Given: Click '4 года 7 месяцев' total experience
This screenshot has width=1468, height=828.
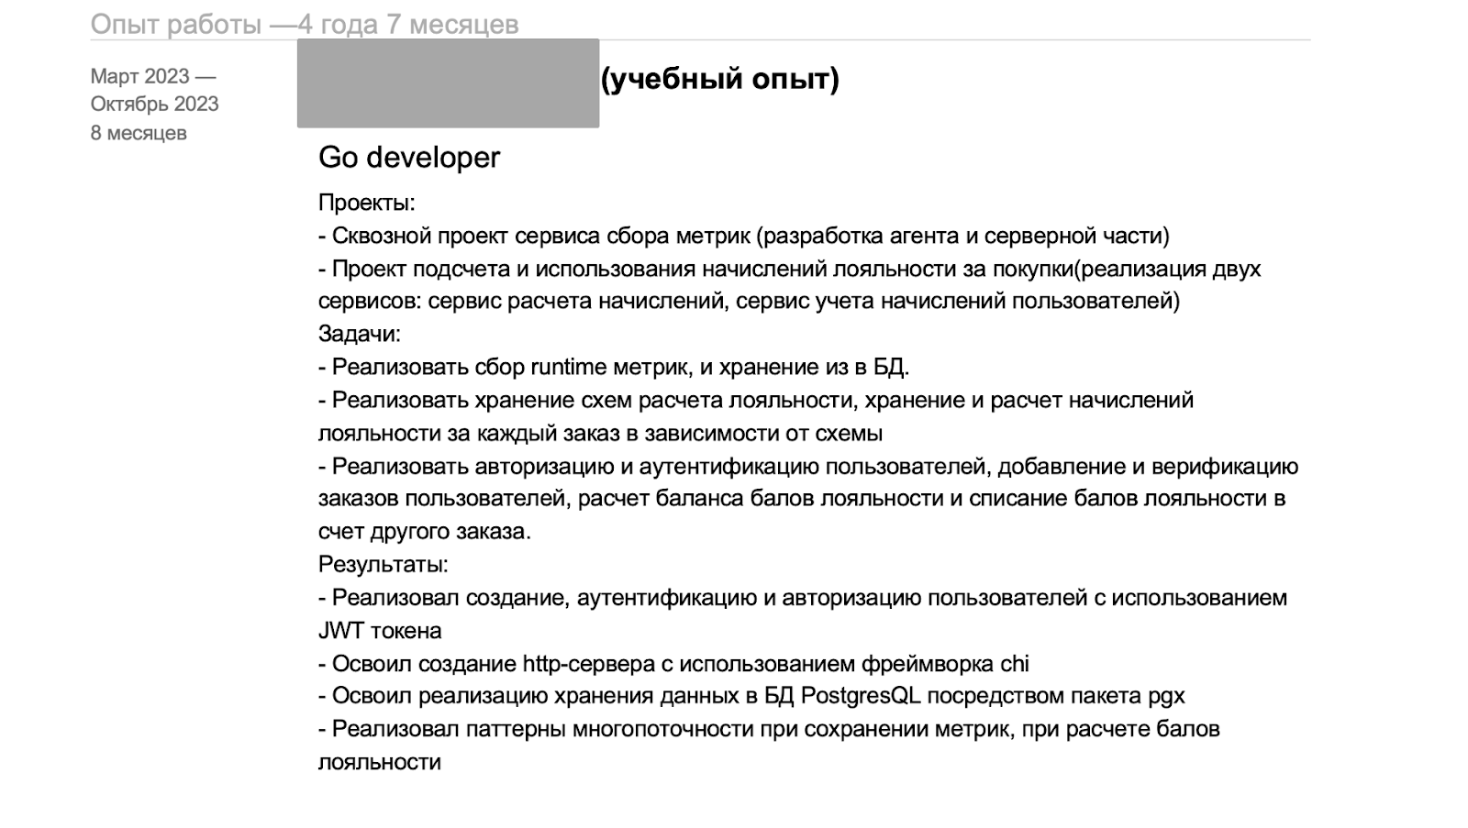Looking at the screenshot, I should pyautogui.click(x=408, y=24).
